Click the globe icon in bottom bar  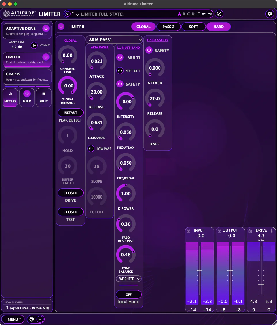pyautogui.click(x=32, y=319)
